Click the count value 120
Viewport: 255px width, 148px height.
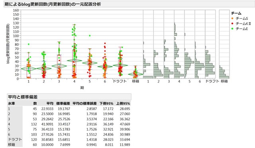pos(34,140)
